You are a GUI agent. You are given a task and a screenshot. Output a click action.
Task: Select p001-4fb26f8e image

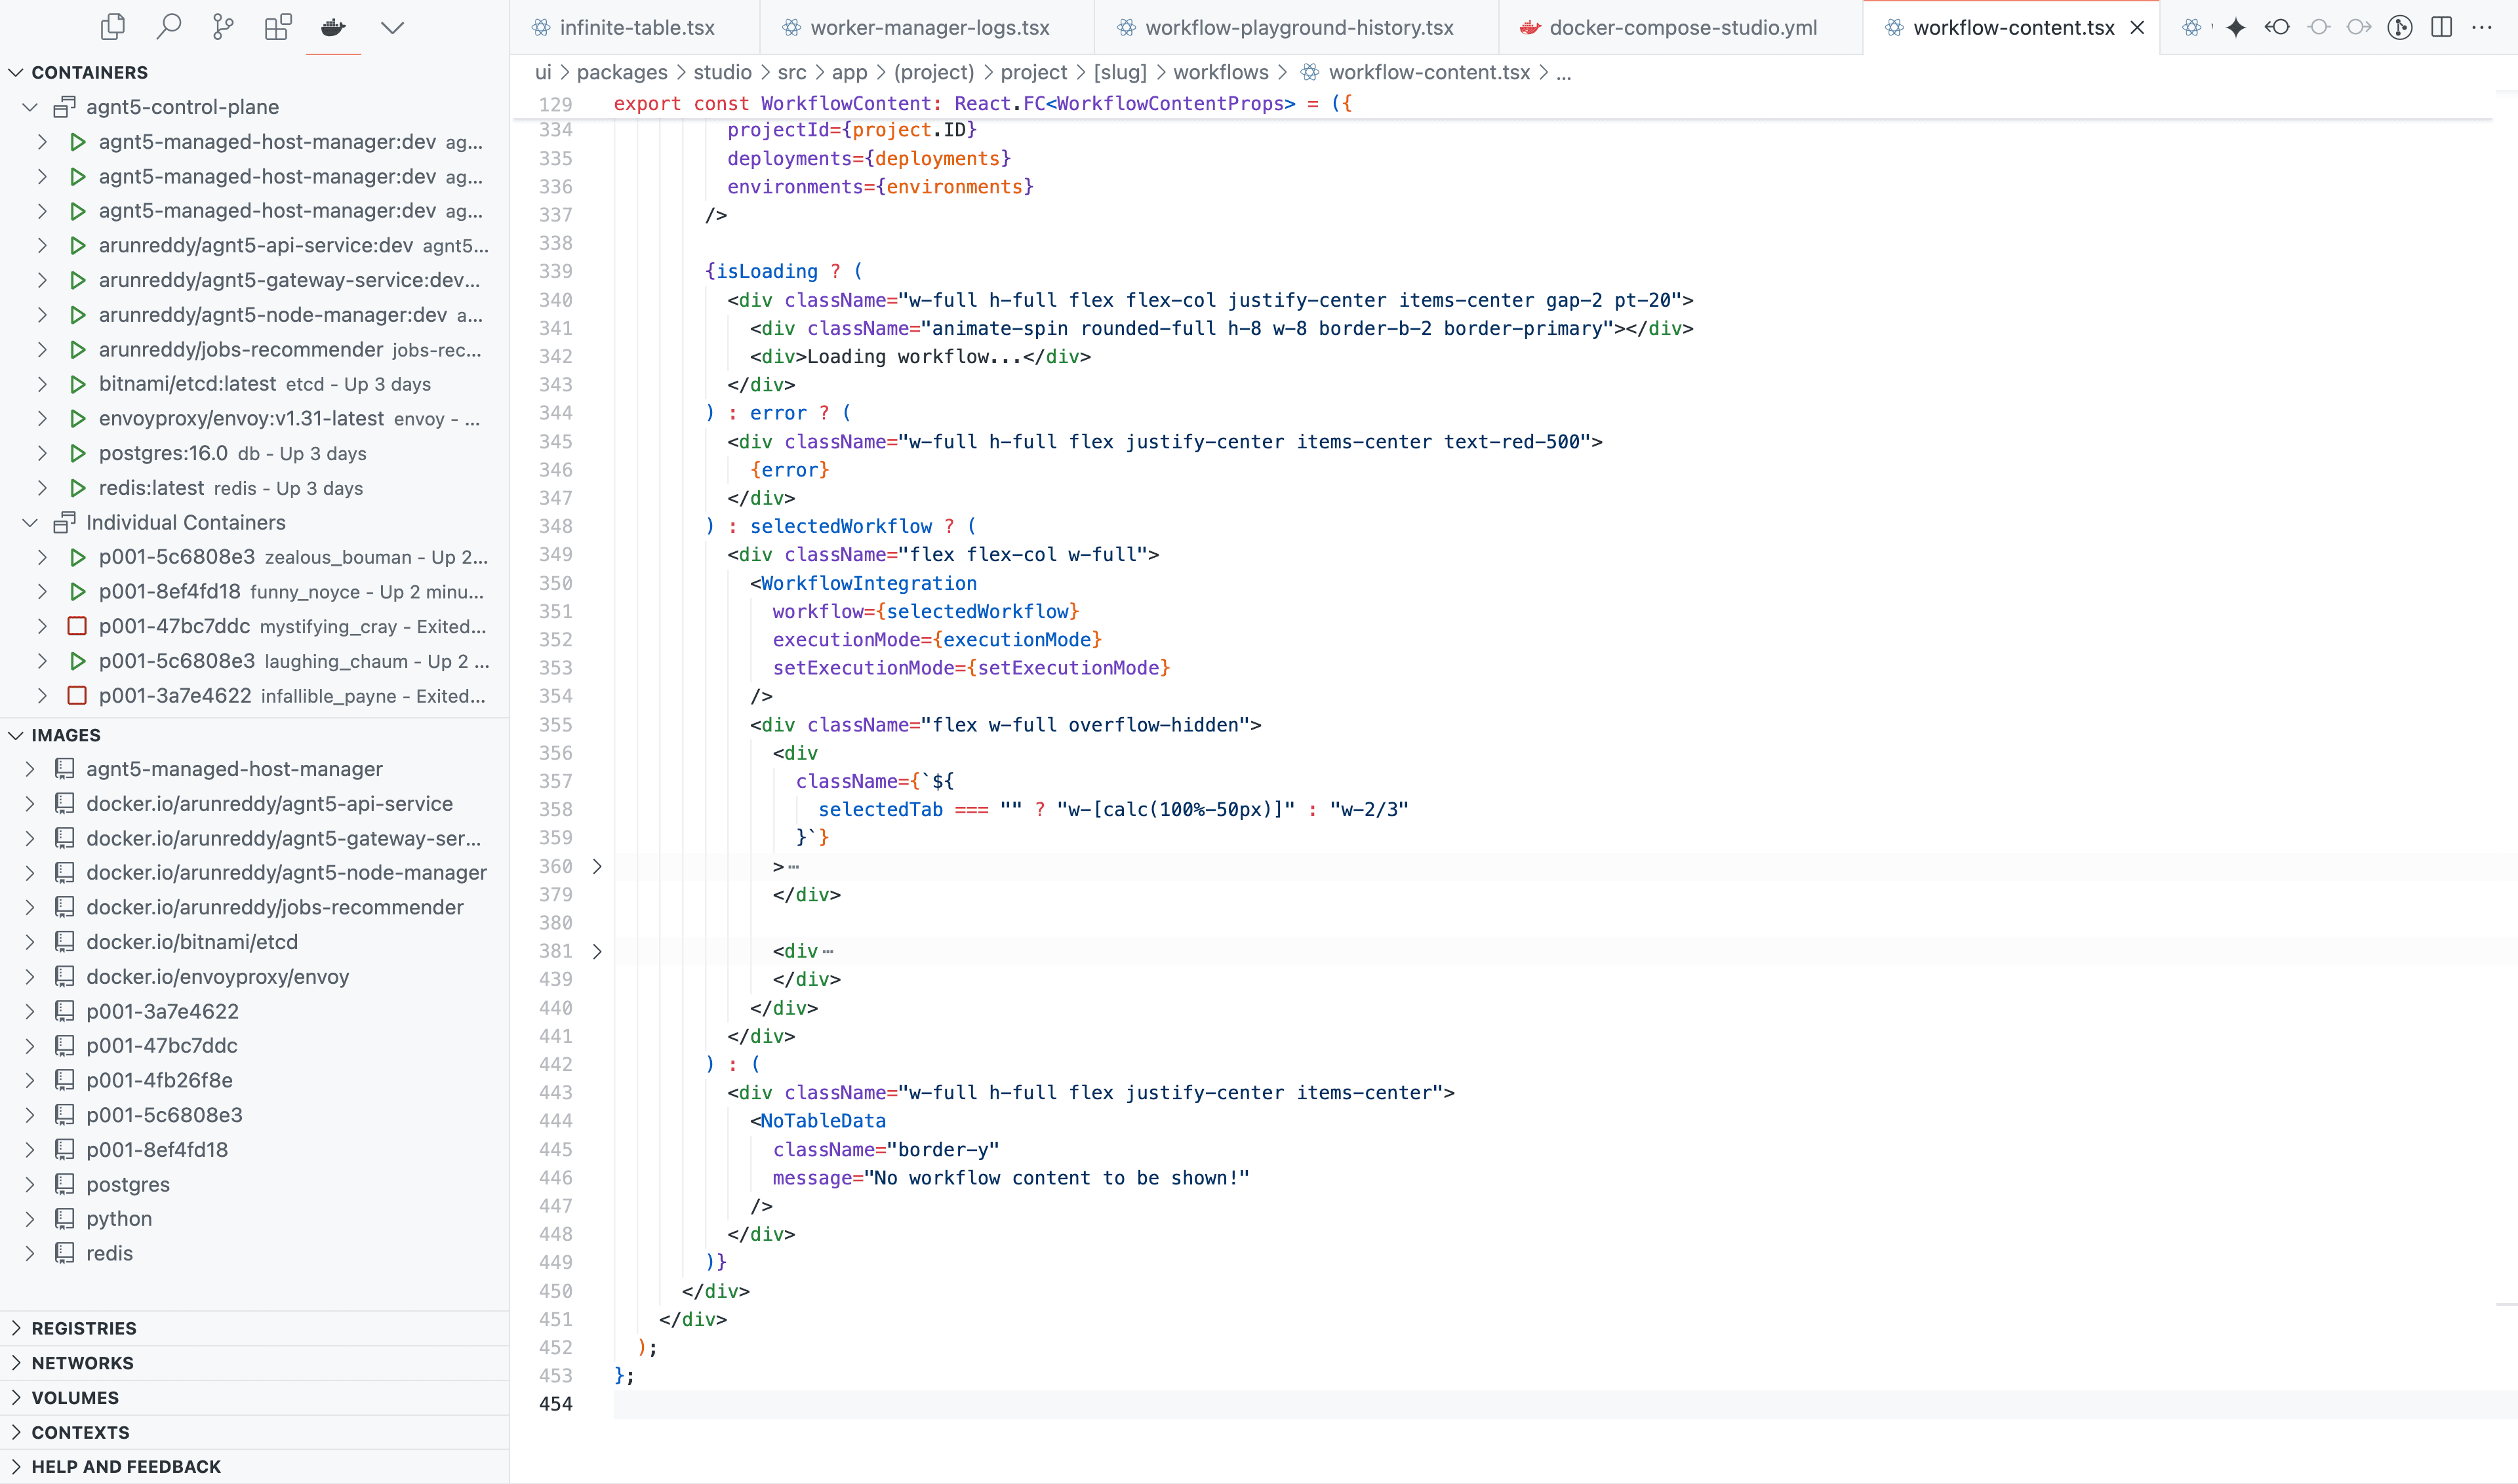coord(254,1080)
